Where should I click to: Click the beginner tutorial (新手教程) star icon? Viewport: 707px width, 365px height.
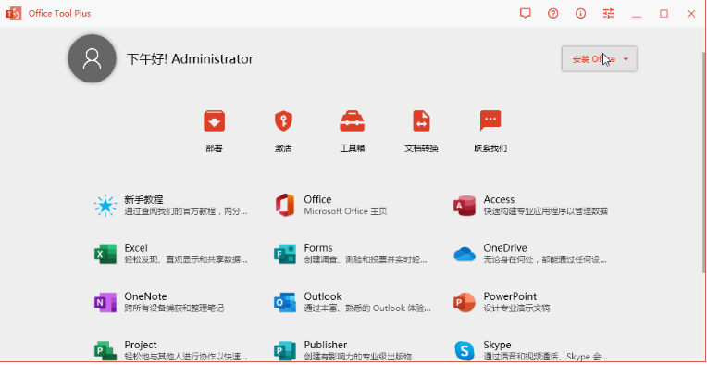point(105,206)
